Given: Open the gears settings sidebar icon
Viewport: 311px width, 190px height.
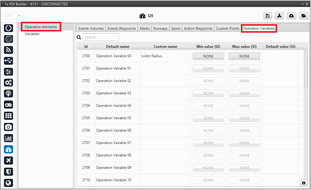Looking at the screenshot, I should pos(8,82).
